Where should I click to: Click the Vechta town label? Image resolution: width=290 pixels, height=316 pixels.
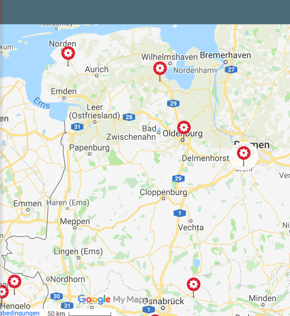coord(191,227)
